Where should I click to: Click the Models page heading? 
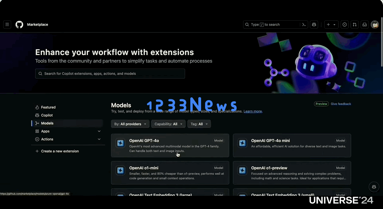pos(121,105)
